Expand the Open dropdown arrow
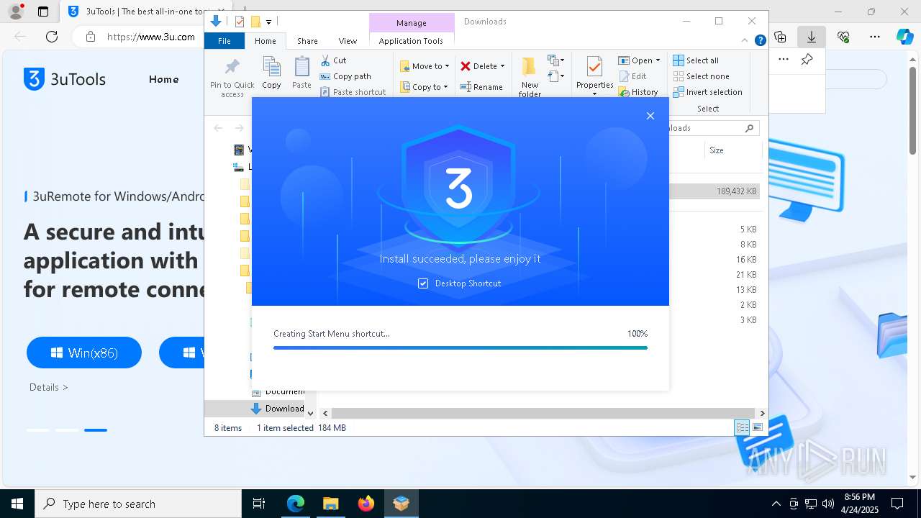This screenshot has height=518, width=921. [658, 60]
